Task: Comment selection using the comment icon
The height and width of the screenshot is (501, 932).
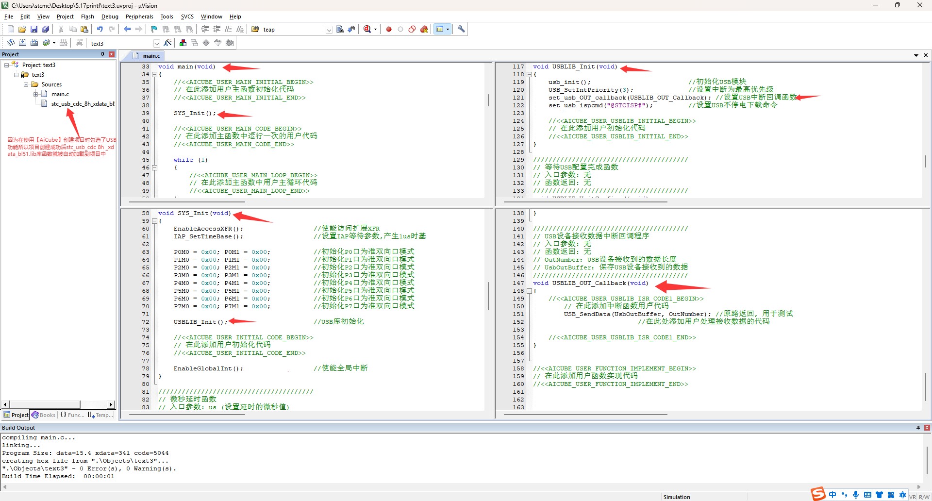Action: click(x=228, y=29)
